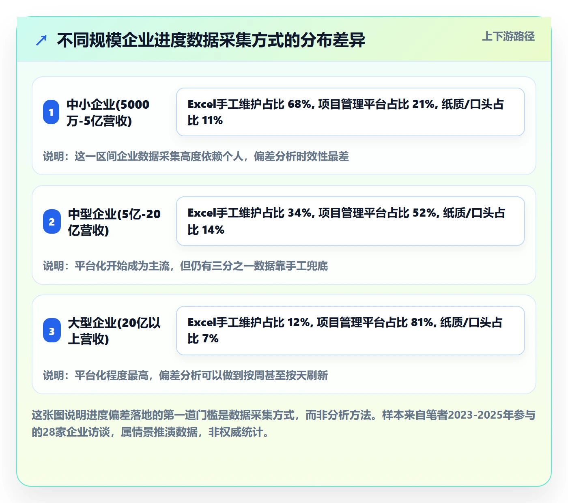
Task: Click the note 平台化开始成为主流
Action: pyautogui.click(x=185, y=266)
